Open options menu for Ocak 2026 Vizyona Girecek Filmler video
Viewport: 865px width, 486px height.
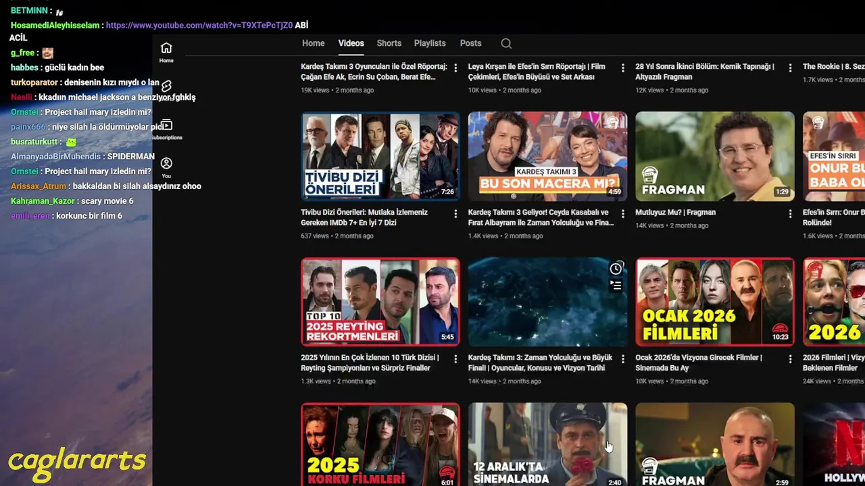[x=790, y=359]
